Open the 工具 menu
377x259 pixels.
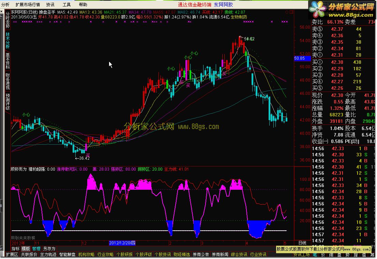pos(66,4)
